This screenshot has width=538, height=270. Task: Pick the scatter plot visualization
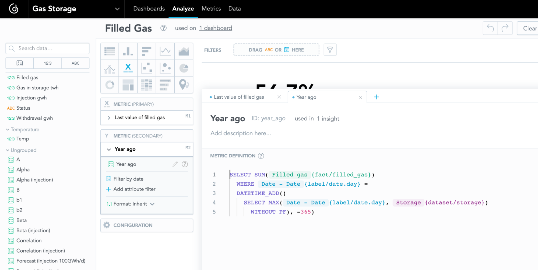click(147, 68)
